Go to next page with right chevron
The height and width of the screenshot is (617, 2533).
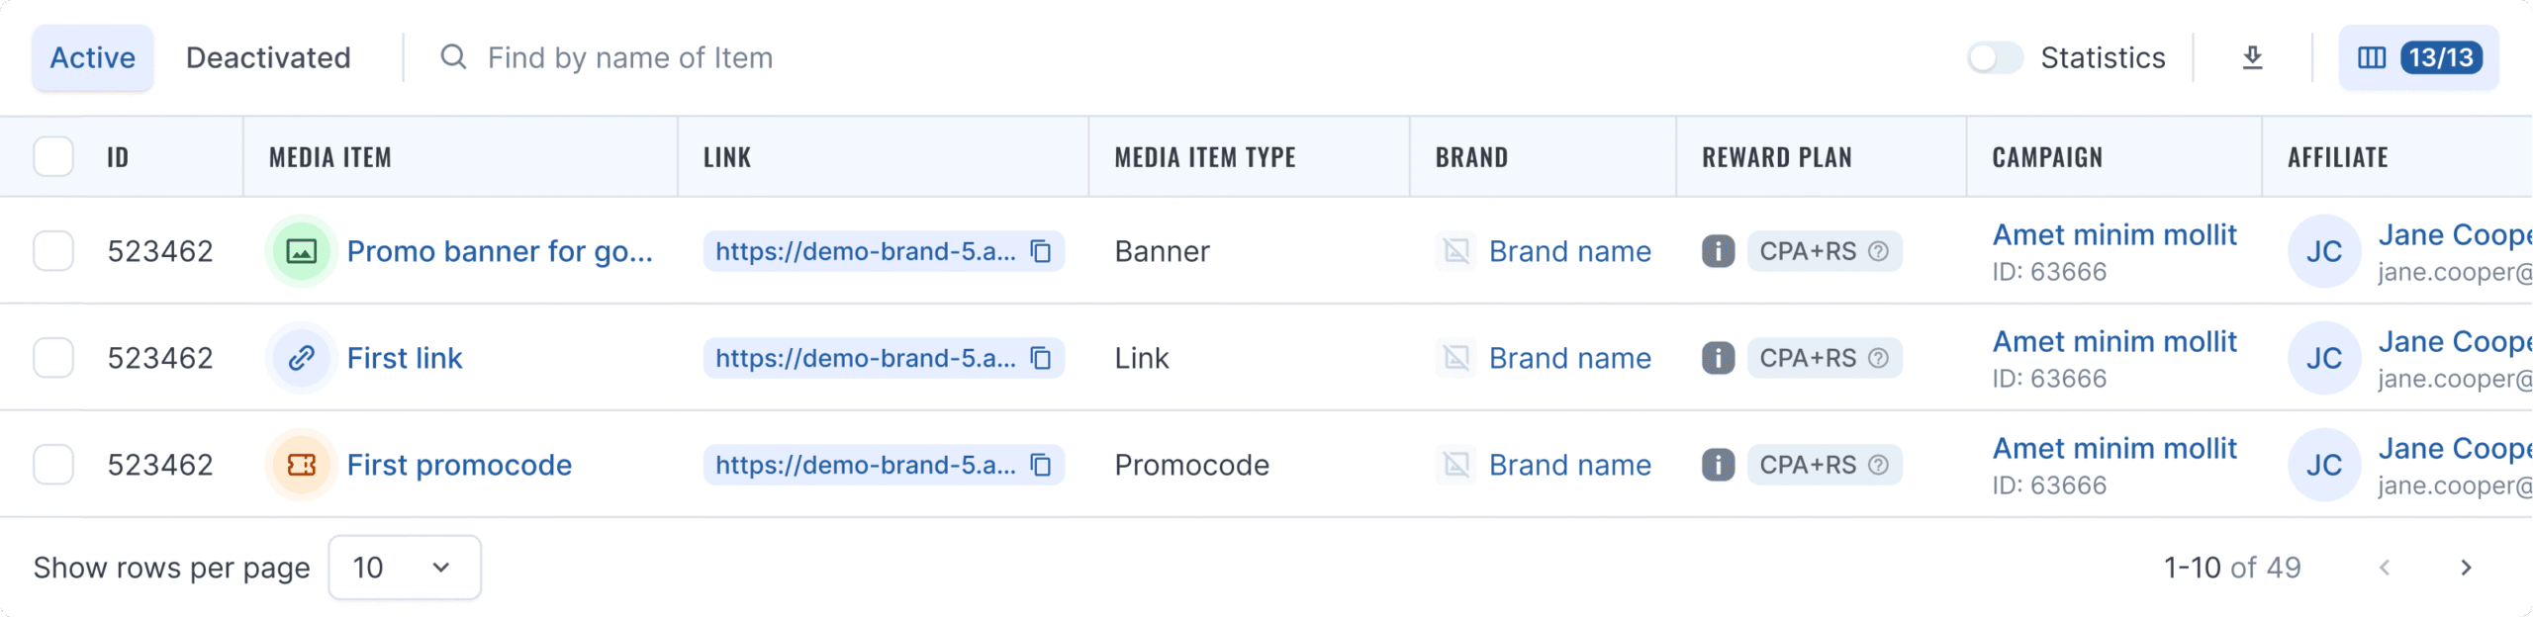coord(2466,568)
